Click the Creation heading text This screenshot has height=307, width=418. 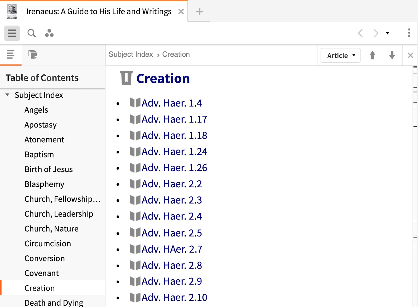pos(163,78)
